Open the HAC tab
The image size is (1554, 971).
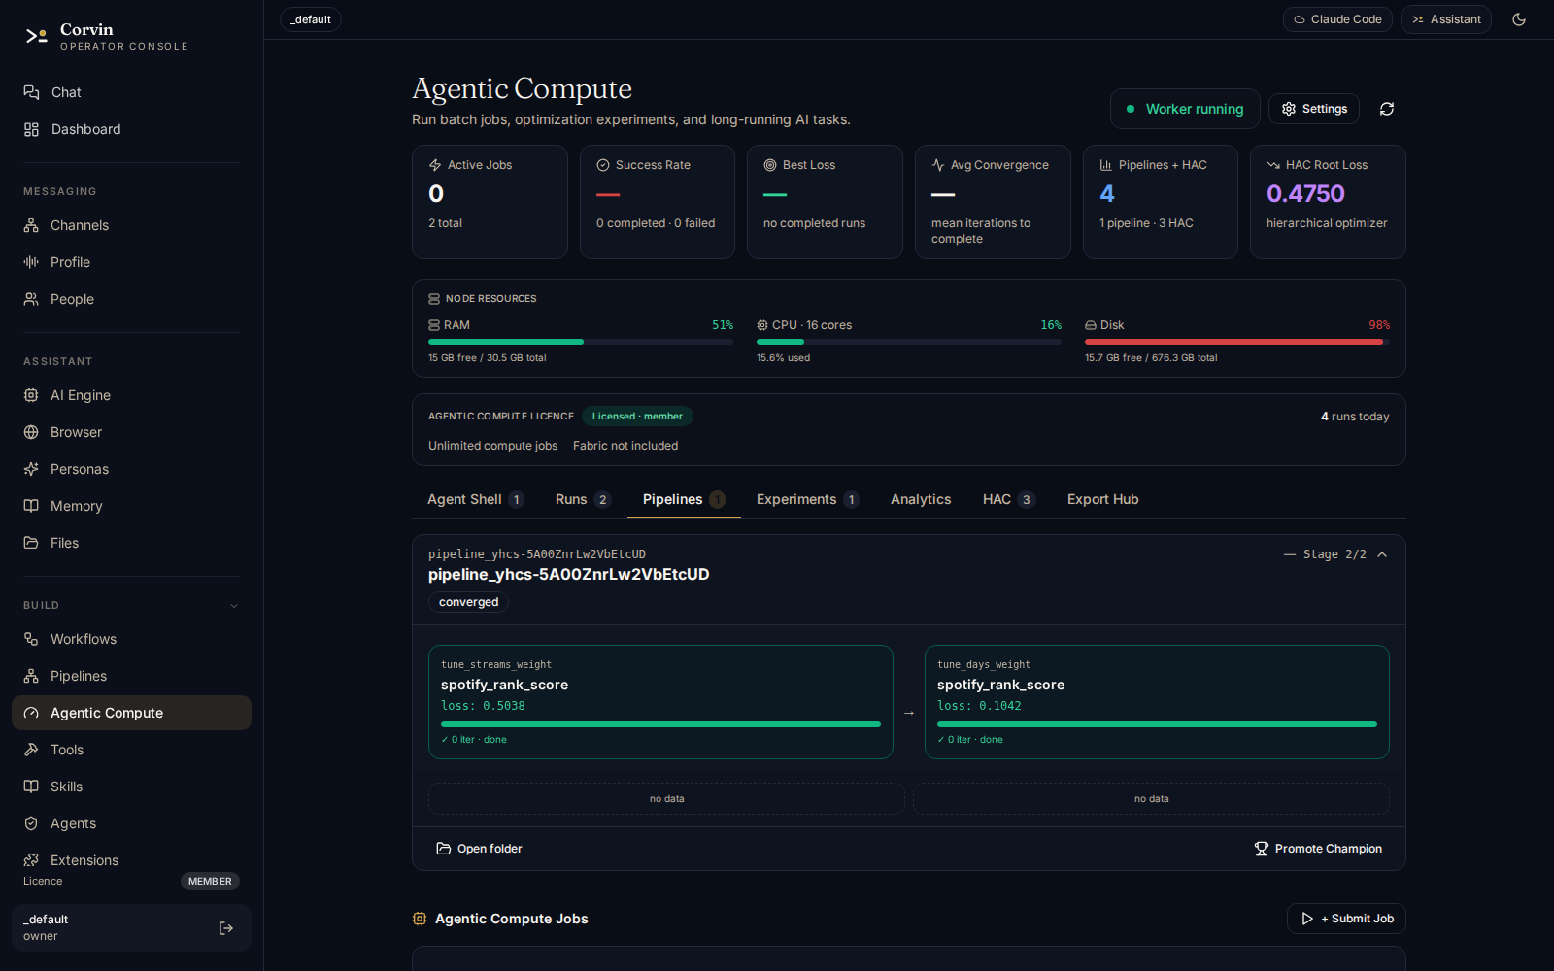point(1009,499)
